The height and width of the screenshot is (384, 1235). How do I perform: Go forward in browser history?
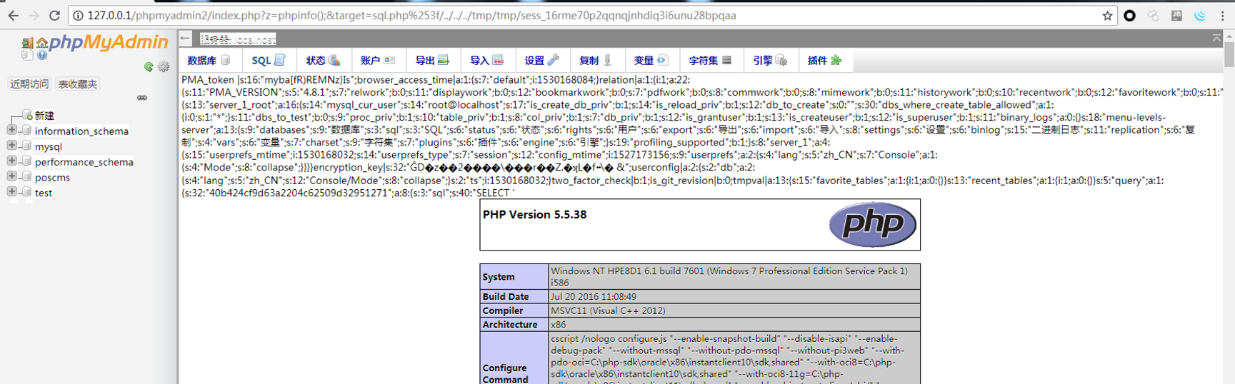click(x=34, y=15)
